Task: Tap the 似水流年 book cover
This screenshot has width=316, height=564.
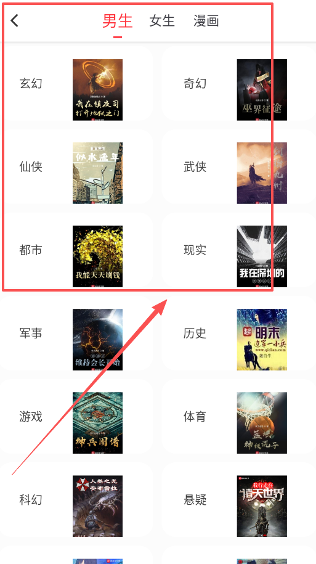Action: coord(97,173)
